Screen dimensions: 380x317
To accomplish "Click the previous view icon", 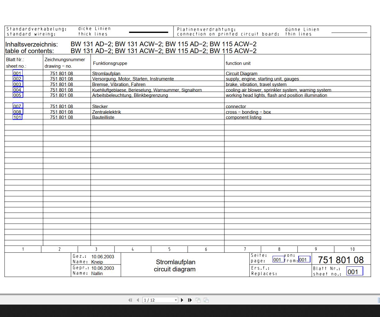I will (198, 300).
